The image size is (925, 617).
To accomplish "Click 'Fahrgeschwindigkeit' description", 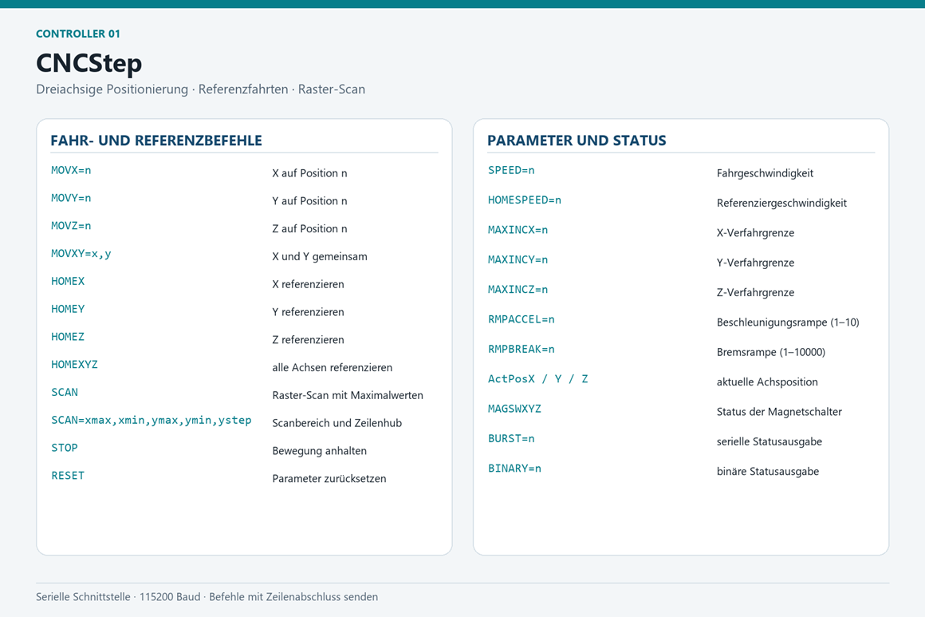I will [x=765, y=173].
